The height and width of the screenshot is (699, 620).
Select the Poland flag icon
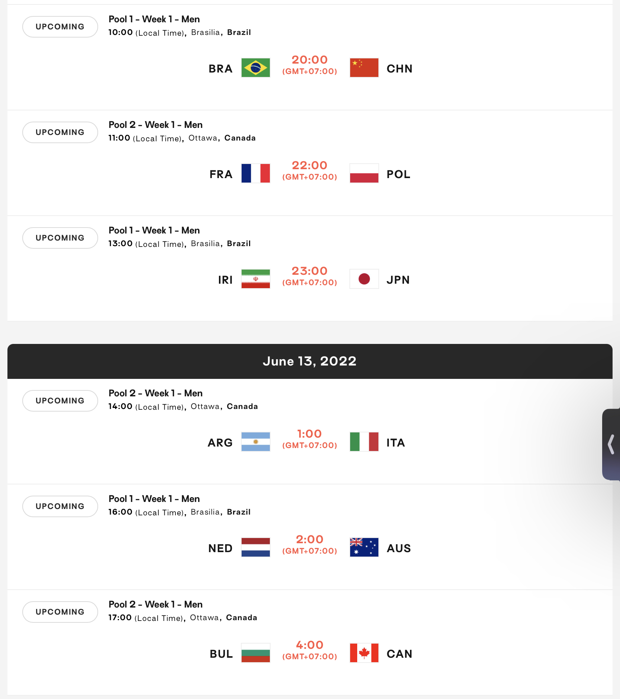[x=364, y=173]
